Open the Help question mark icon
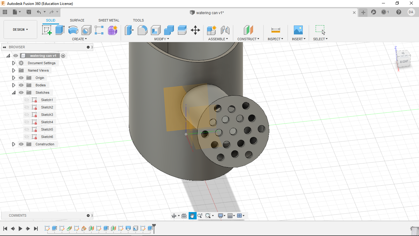Image resolution: width=419 pixels, height=236 pixels. (399, 12)
